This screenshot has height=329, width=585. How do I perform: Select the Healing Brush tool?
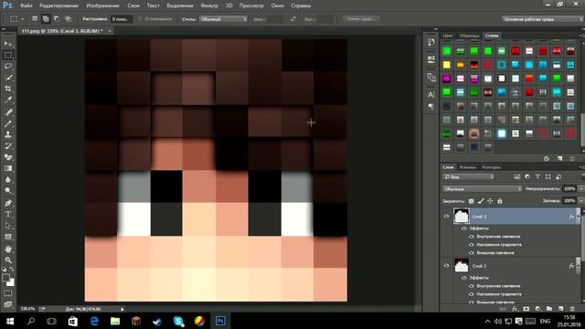[8, 112]
